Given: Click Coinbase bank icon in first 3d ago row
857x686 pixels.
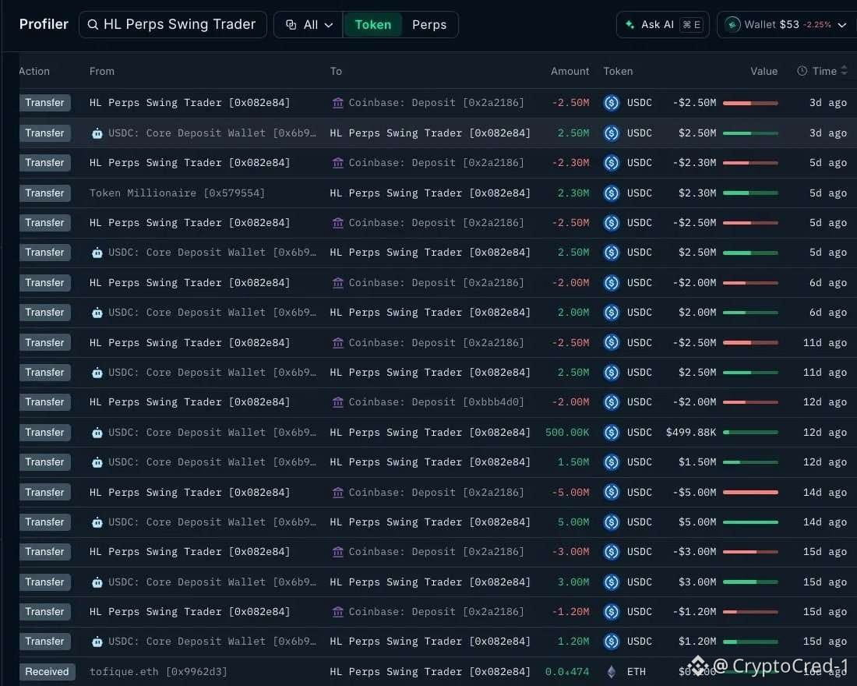Looking at the screenshot, I should coord(338,103).
